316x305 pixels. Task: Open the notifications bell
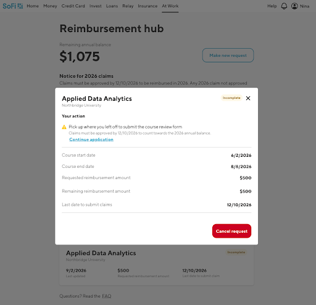(x=284, y=6)
